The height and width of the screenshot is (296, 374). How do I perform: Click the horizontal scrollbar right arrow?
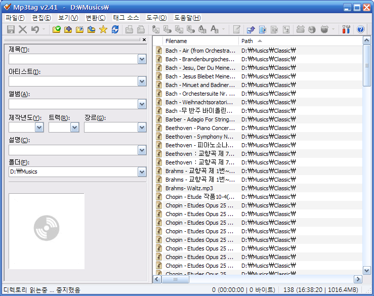click(358, 279)
